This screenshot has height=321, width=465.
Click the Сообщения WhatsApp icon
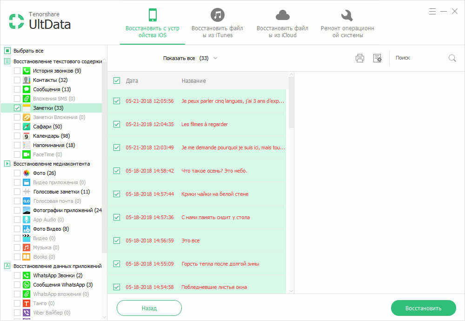click(27, 285)
